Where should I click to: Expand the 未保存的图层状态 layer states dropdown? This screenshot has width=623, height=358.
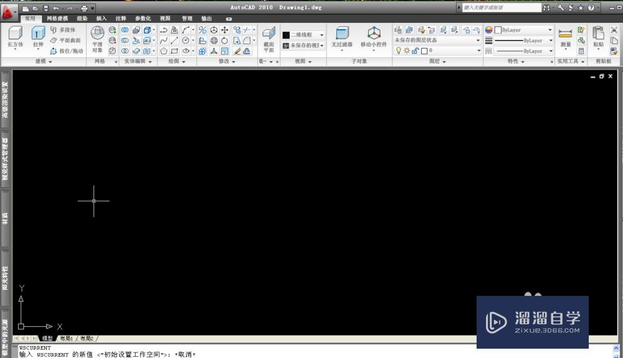[477, 40]
